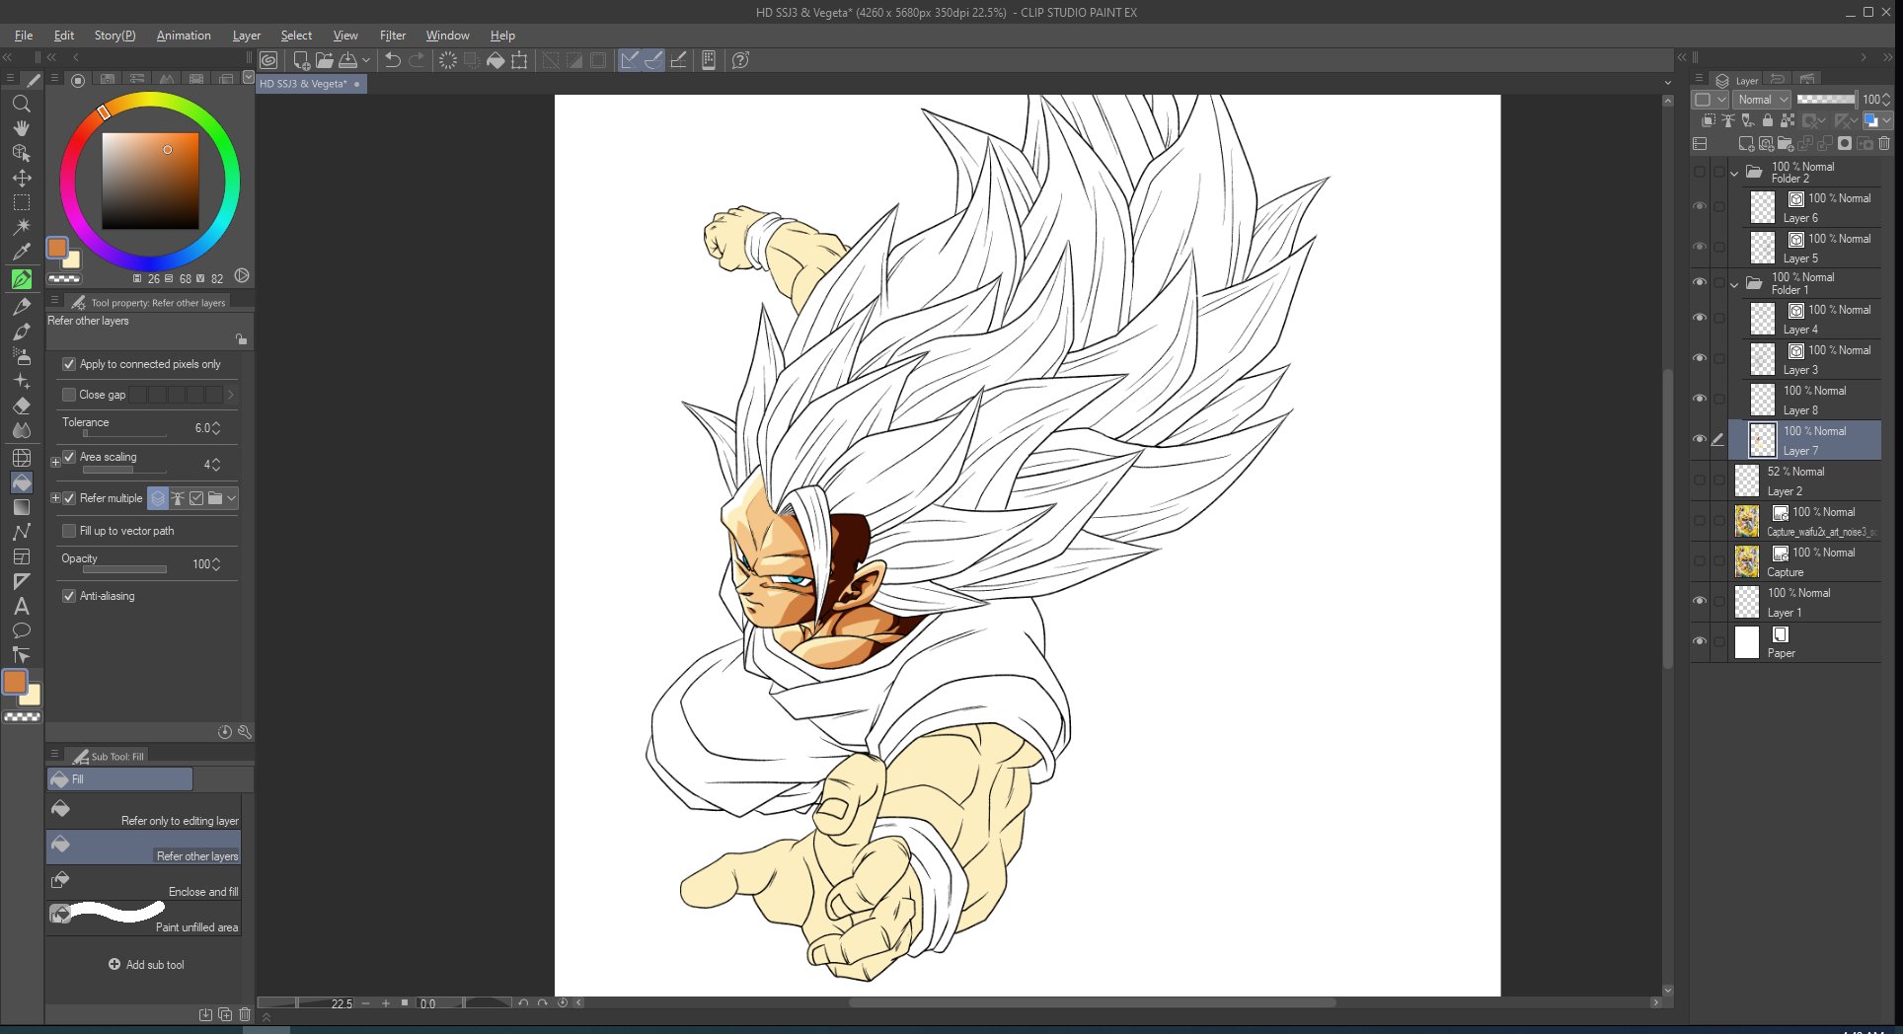This screenshot has height=1034, width=1903.
Task: Select the Capture layer thumbnail
Action: pos(1747,561)
